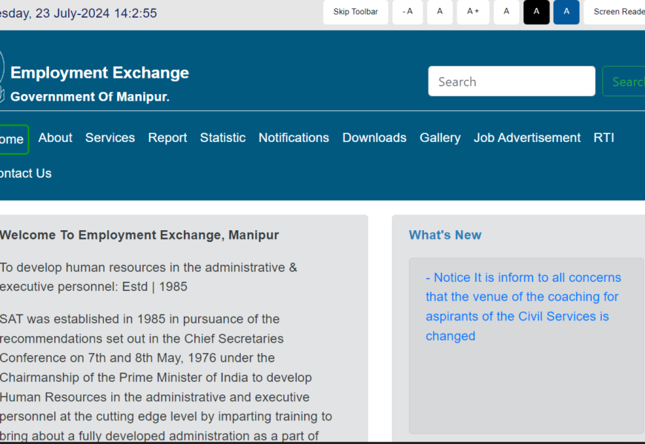Image resolution: width=645 pixels, height=444 pixels.
Task: Switch to the black A contrast theme
Action: point(536,12)
